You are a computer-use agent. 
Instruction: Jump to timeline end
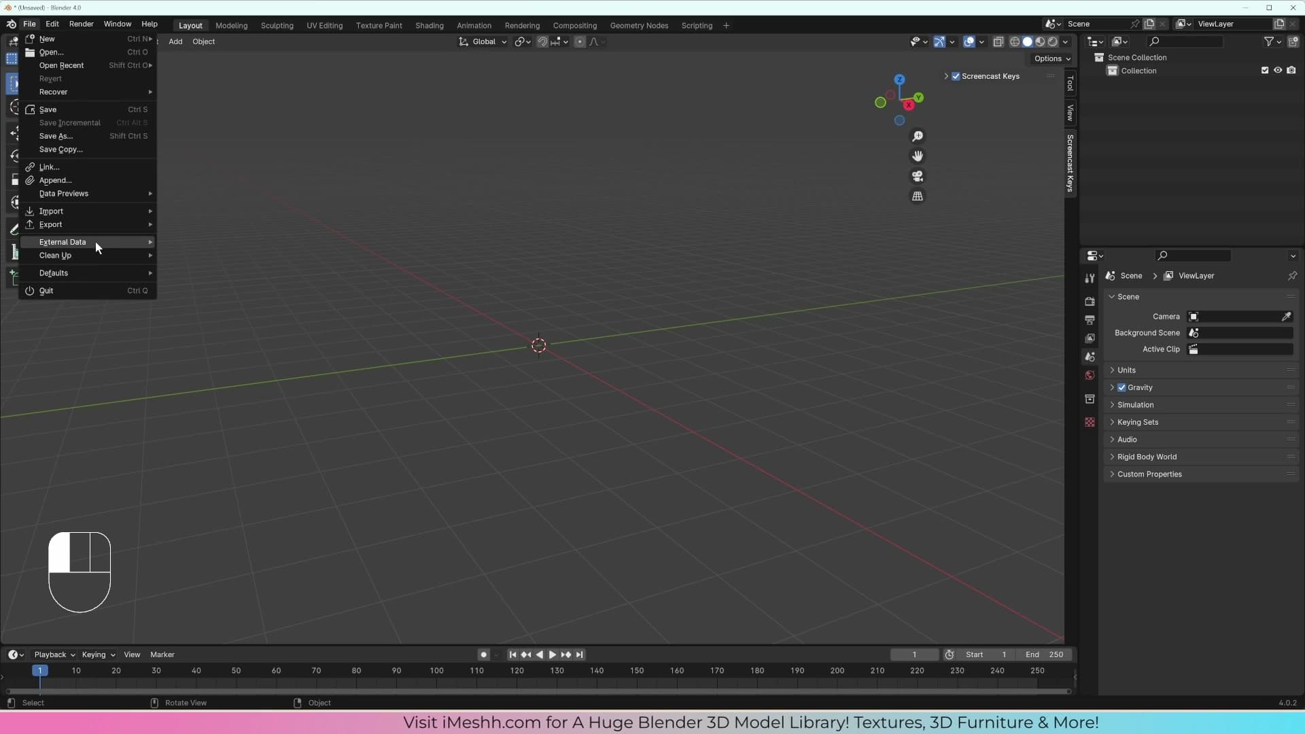click(x=579, y=655)
